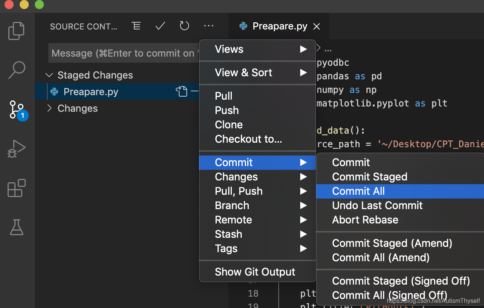Open the Views submenu
This screenshot has width=484, height=308.
click(x=258, y=49)
